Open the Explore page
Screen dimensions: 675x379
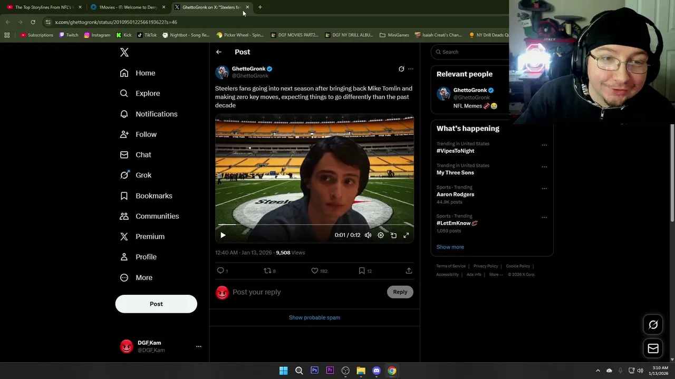pyautogui.click(x=140, y=94)
